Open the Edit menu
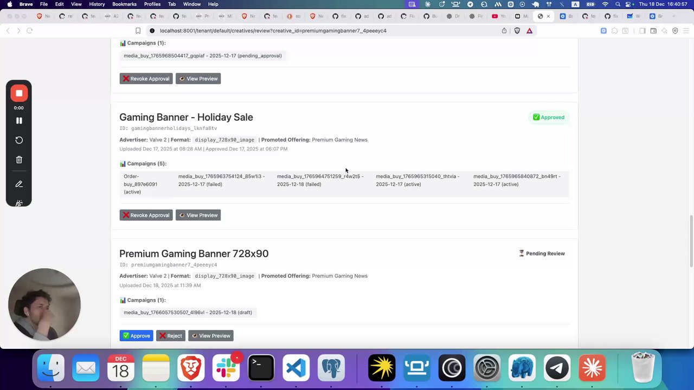 click(x=59, y=4)
